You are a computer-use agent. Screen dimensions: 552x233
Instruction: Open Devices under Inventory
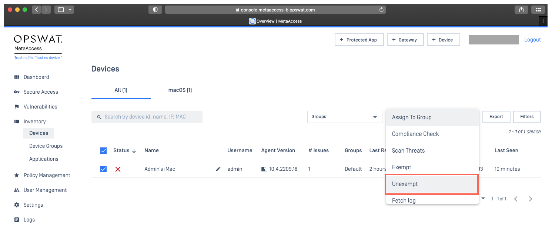[x=39, y=133]
